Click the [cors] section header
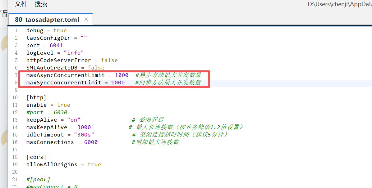 pos(36,157)
